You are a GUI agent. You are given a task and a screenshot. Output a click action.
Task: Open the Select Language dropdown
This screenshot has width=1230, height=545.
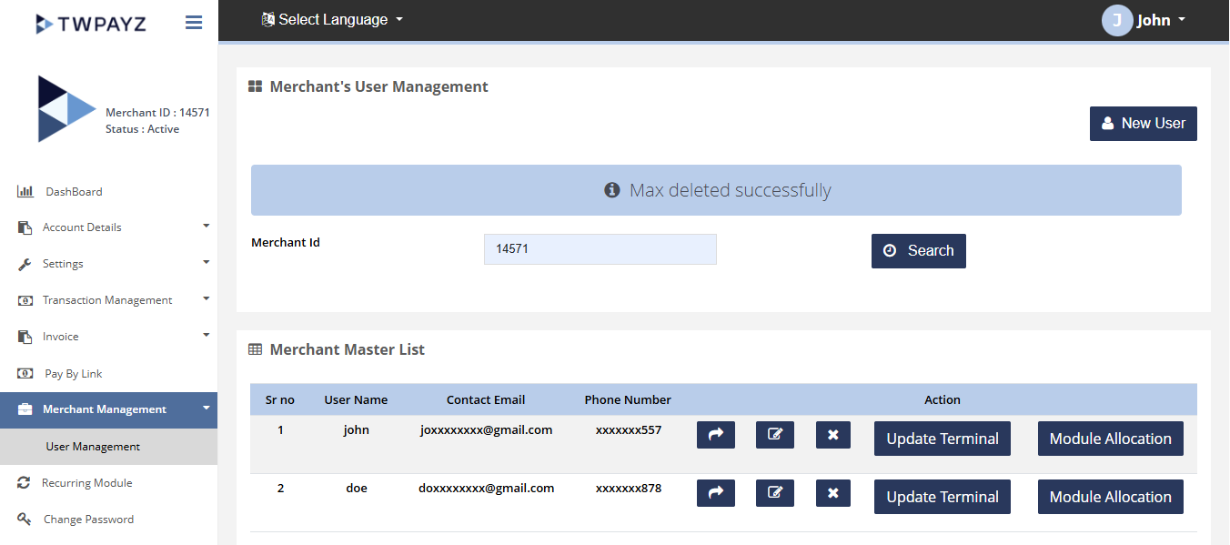[x=332, y=19]
